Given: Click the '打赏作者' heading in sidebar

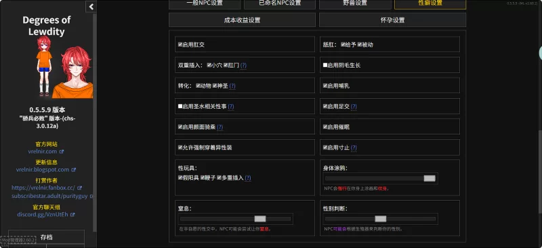Looking at the screenshot, I should 46,180.
